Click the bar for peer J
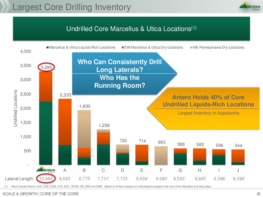The width and height of the screenshot is (263, 197). (x=238, y=157)
